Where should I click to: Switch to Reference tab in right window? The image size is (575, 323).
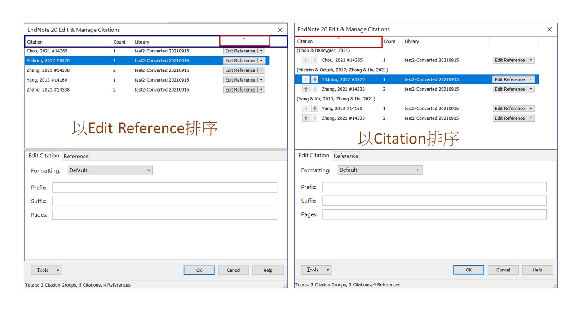tap(346, 156)
